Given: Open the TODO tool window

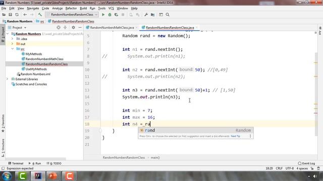Looking at the screenshot, I should (54, 163).
